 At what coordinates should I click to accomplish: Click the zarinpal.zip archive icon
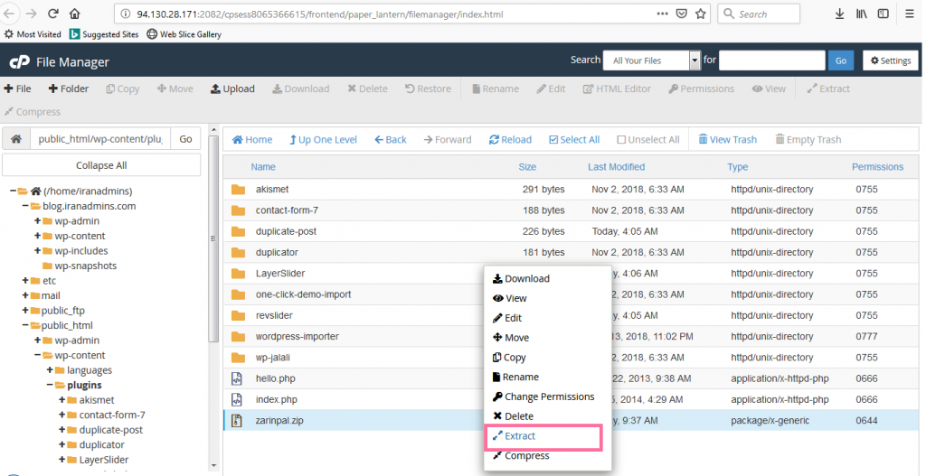tap(237, 421)
